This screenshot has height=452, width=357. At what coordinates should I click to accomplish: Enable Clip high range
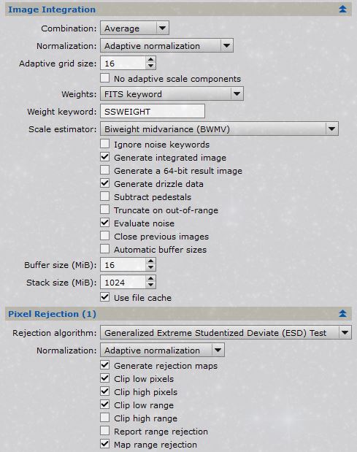coord(105,418)
